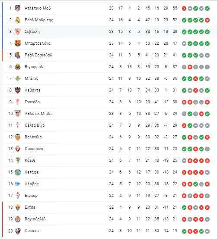Click Barcelona's grey draw result indicator
217x239 pixels.
[x=184, y=44]
